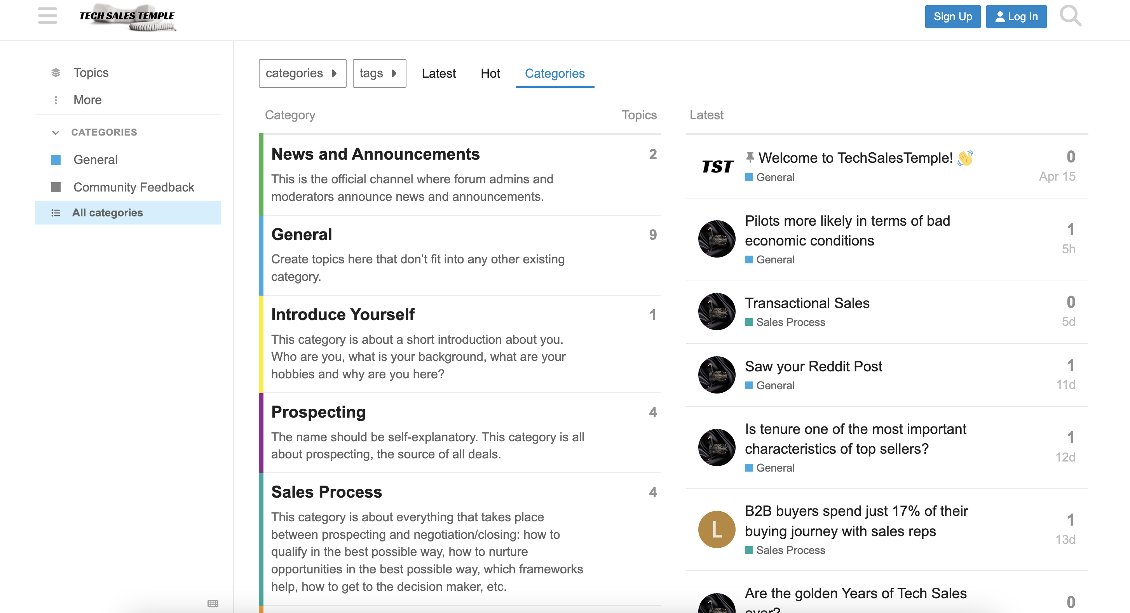
Task: Click the pin icon on Welcome topic
Action: click(x=750, y=157)
